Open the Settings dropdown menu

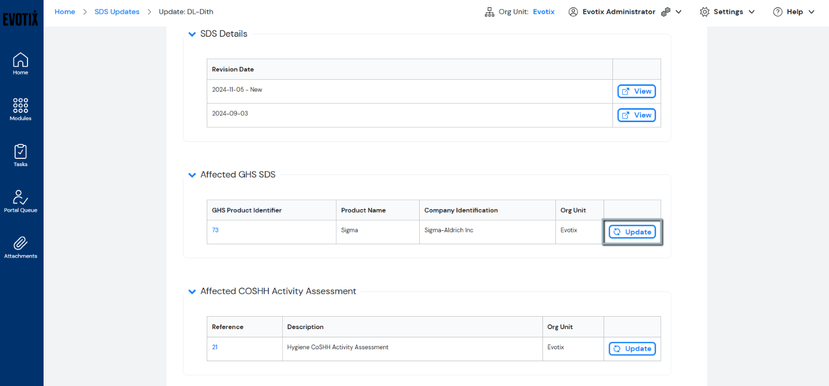tap(727, 12)
